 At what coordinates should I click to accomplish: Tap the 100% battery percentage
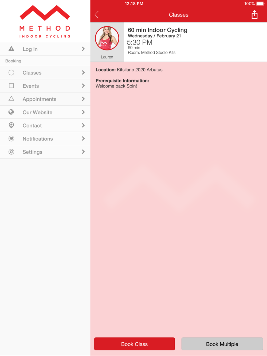(249, 4)
